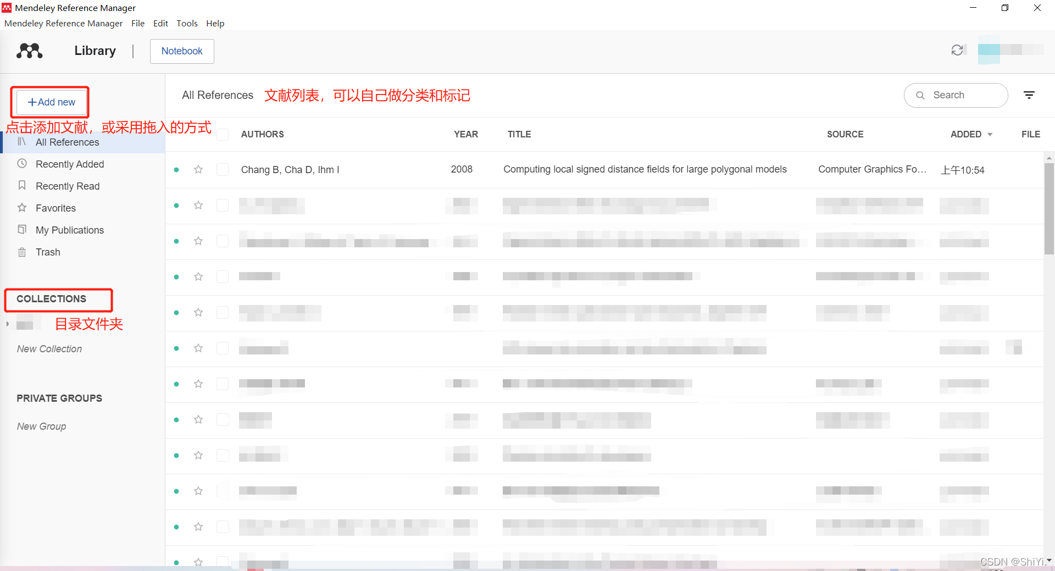Viewport: 1055px width, 571px height.
Task: Click the My Publications icon
Action: pyautogui.click(x=22, y=229)
